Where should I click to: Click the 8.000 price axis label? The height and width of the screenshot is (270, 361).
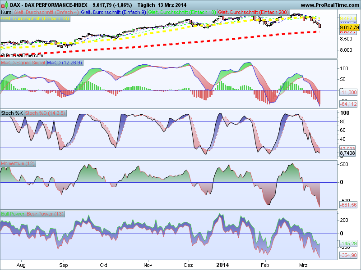click(x=346, y=50)
